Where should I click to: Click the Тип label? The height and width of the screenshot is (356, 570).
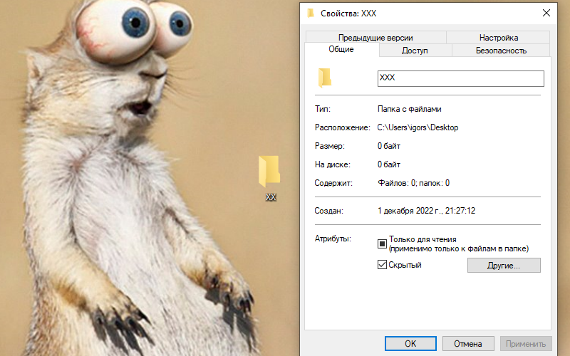click(x=323, y=109)
